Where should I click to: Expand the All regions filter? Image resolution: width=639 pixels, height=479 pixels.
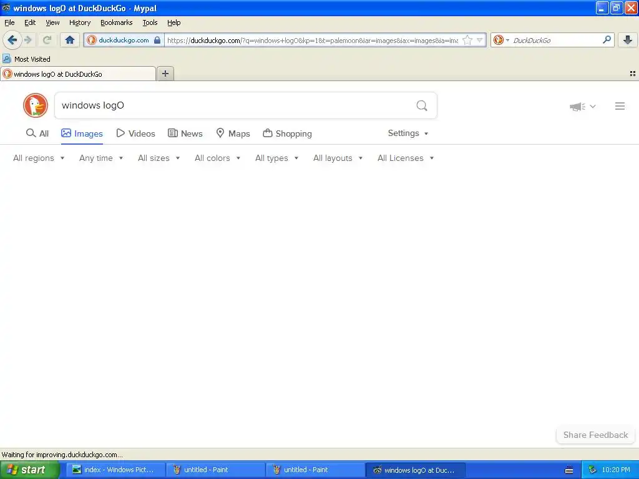(39, 158)
